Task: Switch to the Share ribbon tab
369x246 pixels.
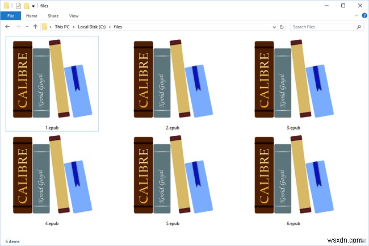Action: [53, 16]
